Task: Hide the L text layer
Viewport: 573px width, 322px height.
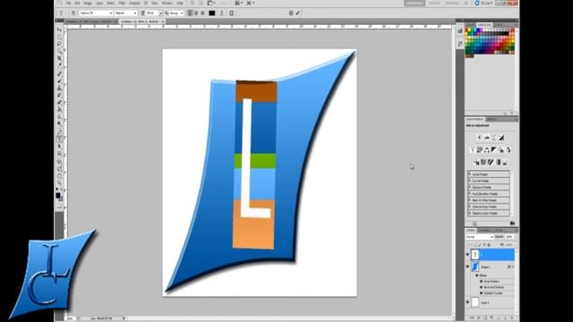Action: point(467,254)
